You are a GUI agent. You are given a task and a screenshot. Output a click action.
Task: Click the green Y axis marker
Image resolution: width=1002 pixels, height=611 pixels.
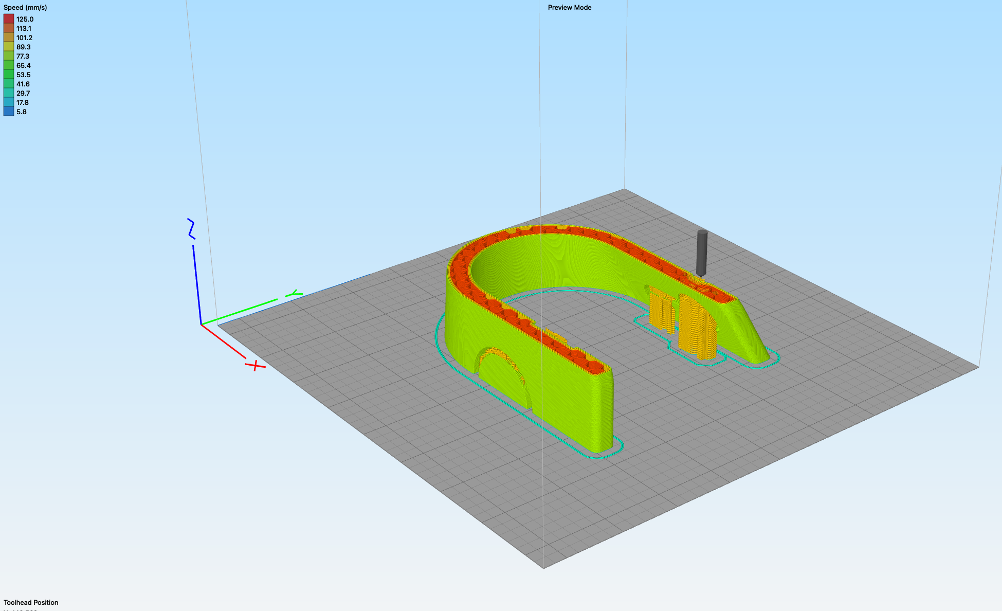click(294, 294)
